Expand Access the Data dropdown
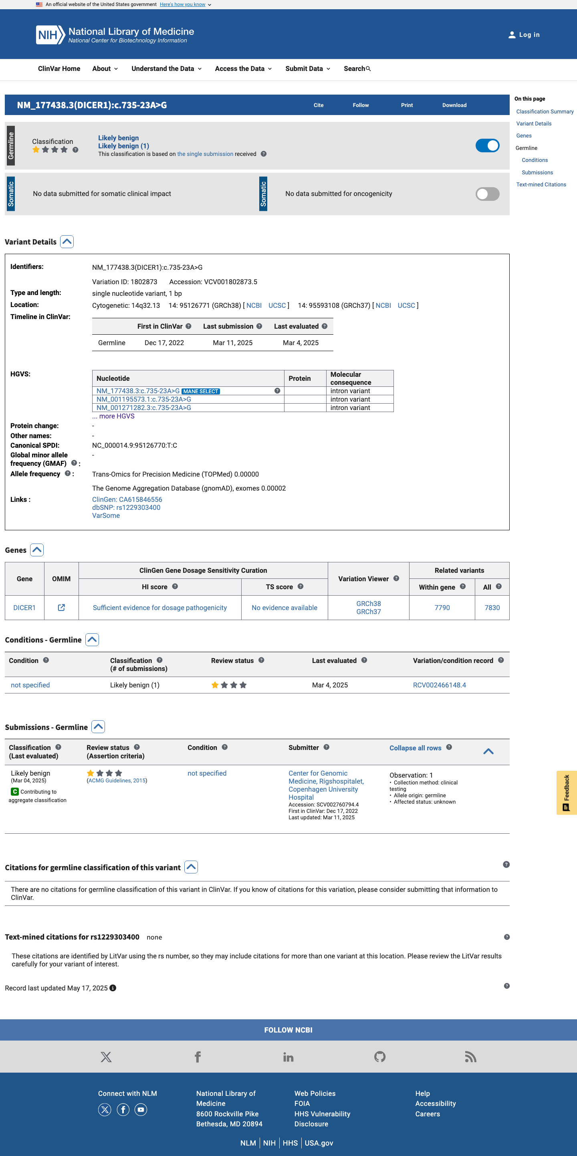Screen dimensions: 577x1156 (x=243, y=69)
